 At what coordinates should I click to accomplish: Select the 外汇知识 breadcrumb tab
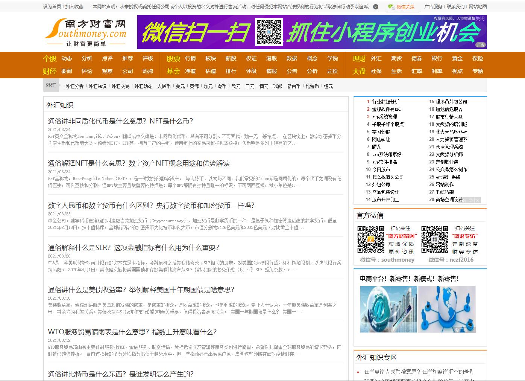pos(97,86)
